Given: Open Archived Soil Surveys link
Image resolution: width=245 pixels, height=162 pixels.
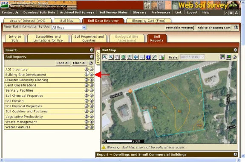Looking at the screenshot, I should tap(77, 12).
